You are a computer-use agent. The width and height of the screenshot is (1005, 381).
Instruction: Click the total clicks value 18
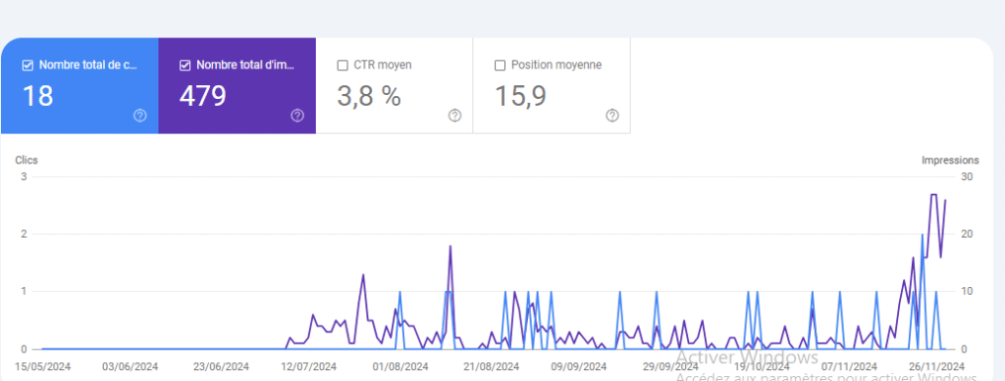(x=38, y=96)
